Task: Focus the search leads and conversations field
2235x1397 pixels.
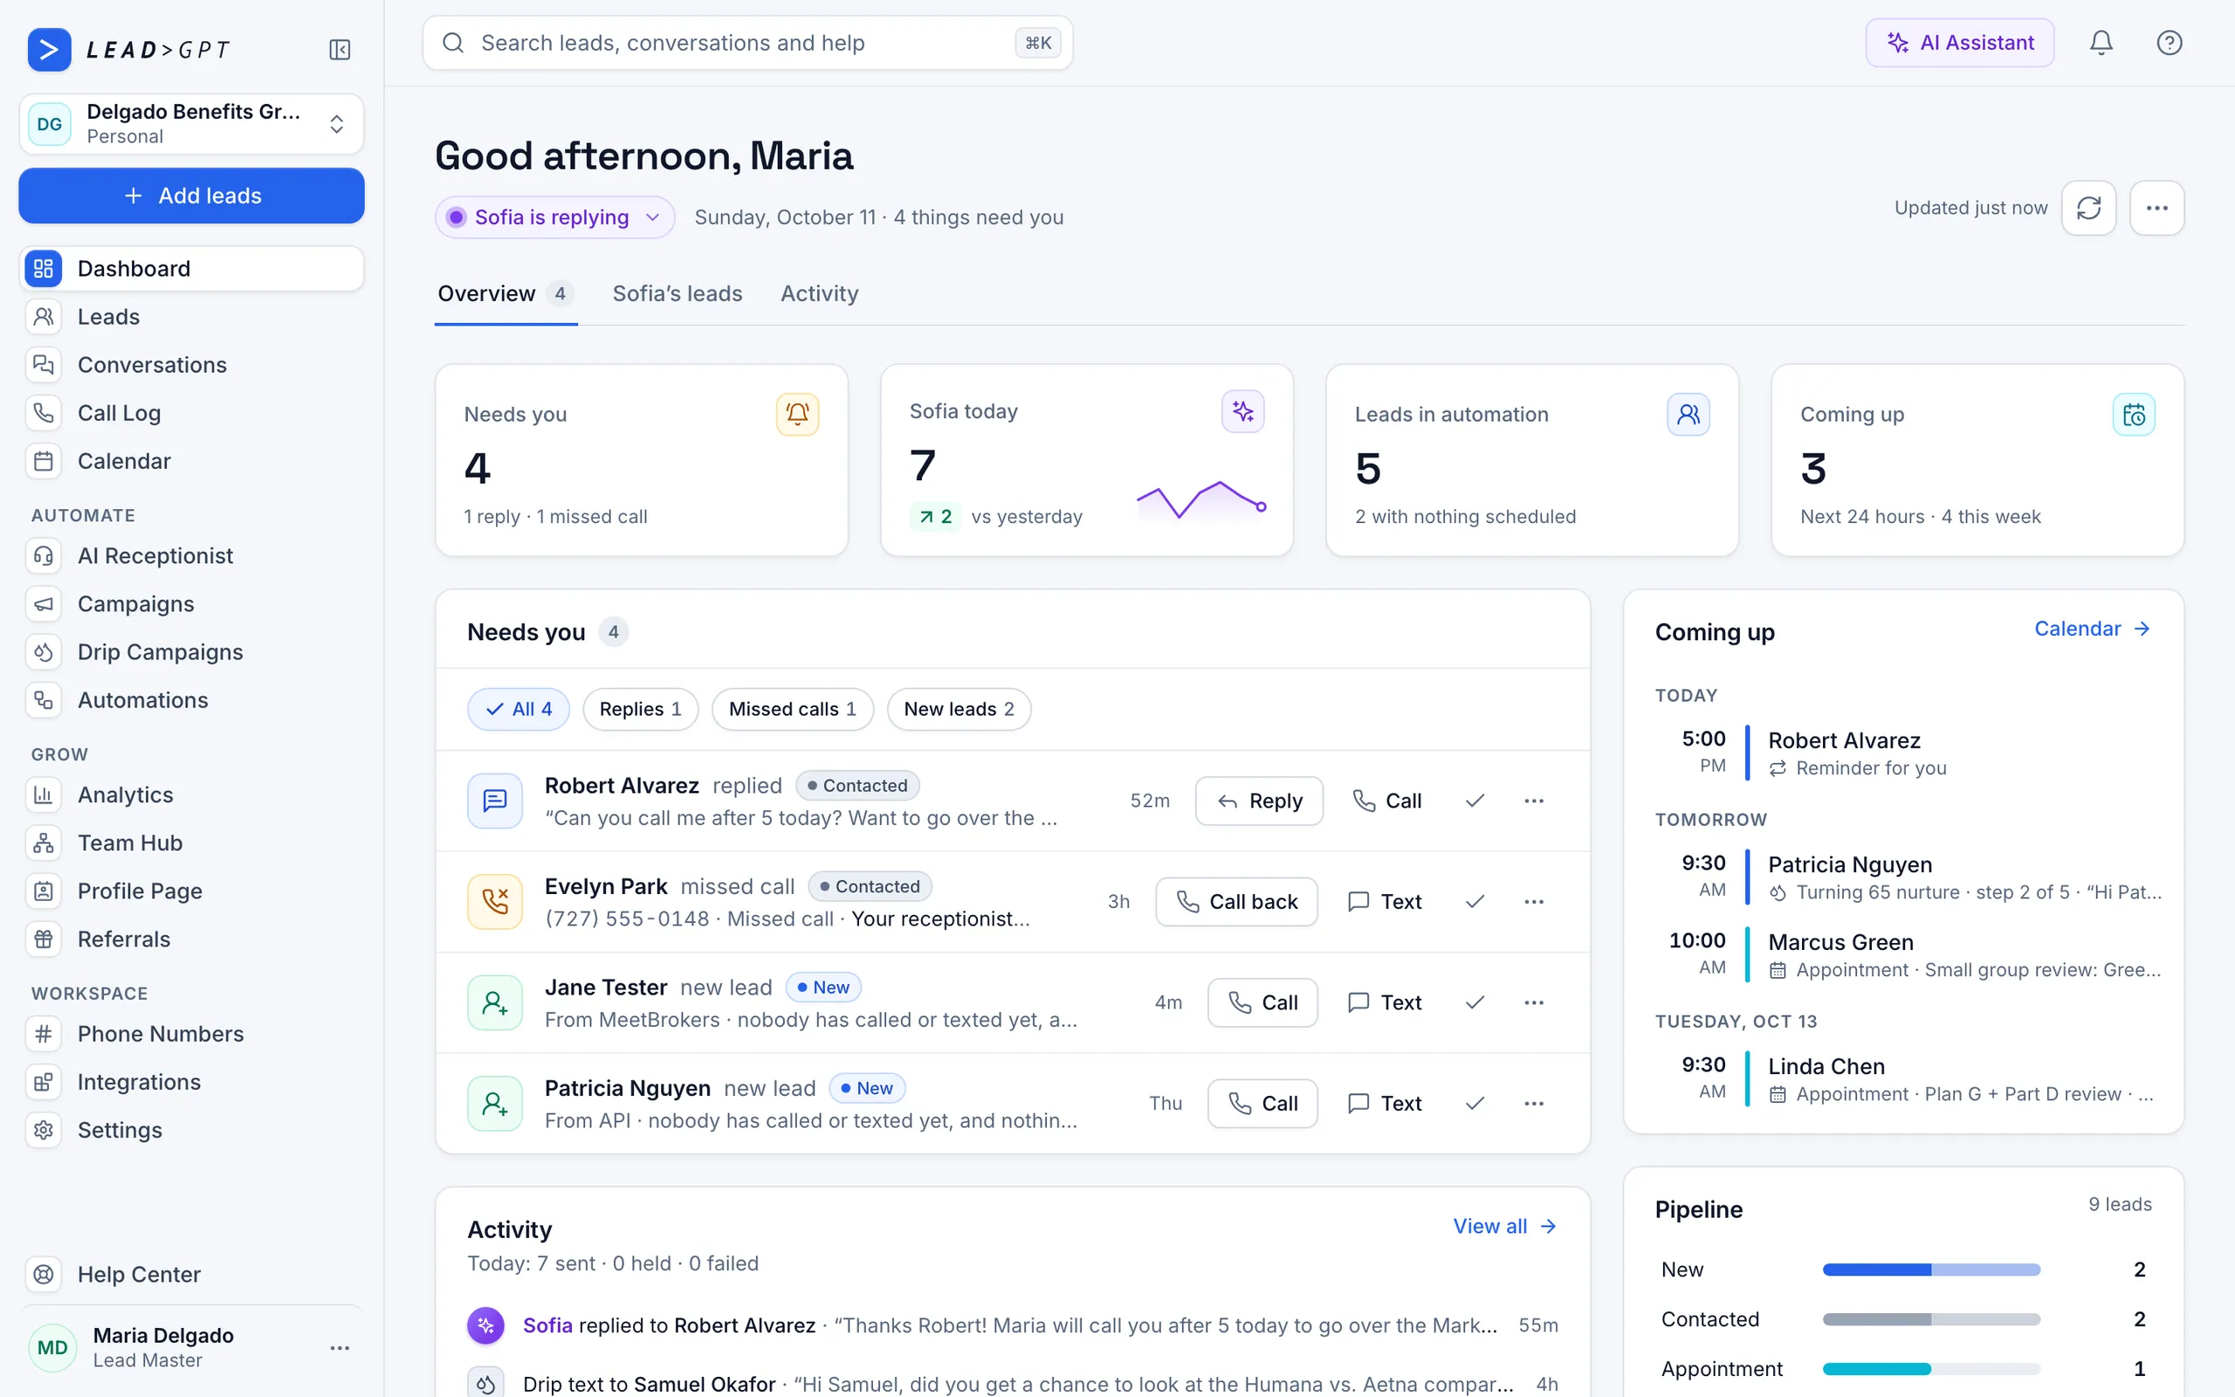Action: coord(747,43)
